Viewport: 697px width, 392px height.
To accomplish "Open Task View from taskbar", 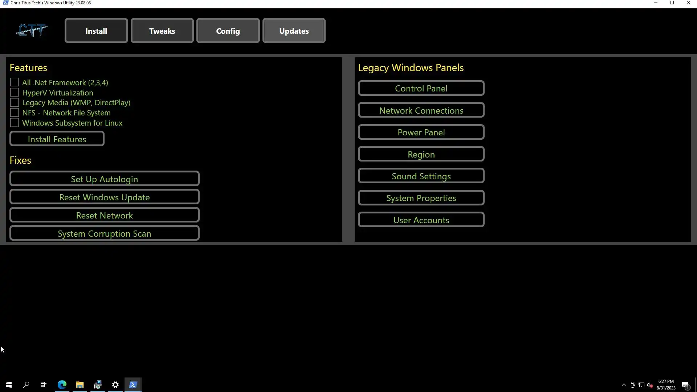I will click(44, 385).
